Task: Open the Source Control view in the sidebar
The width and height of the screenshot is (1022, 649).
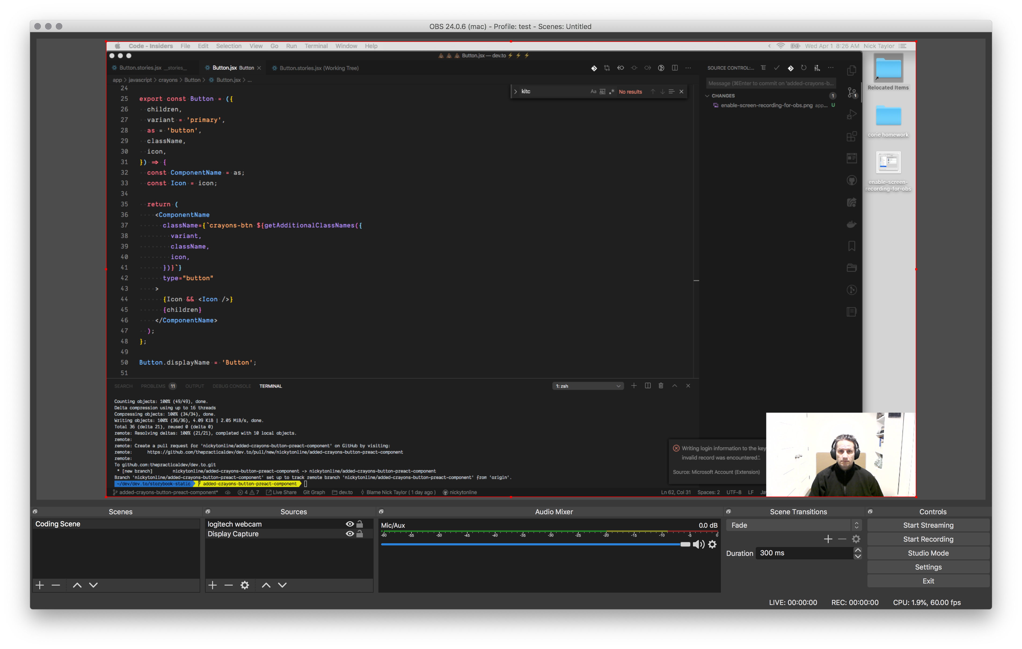Action: pos(852,93)
